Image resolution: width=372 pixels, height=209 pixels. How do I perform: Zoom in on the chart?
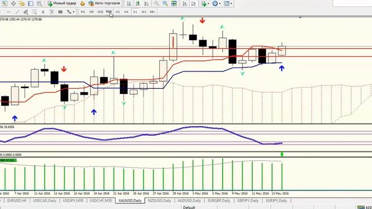(156, 3)
